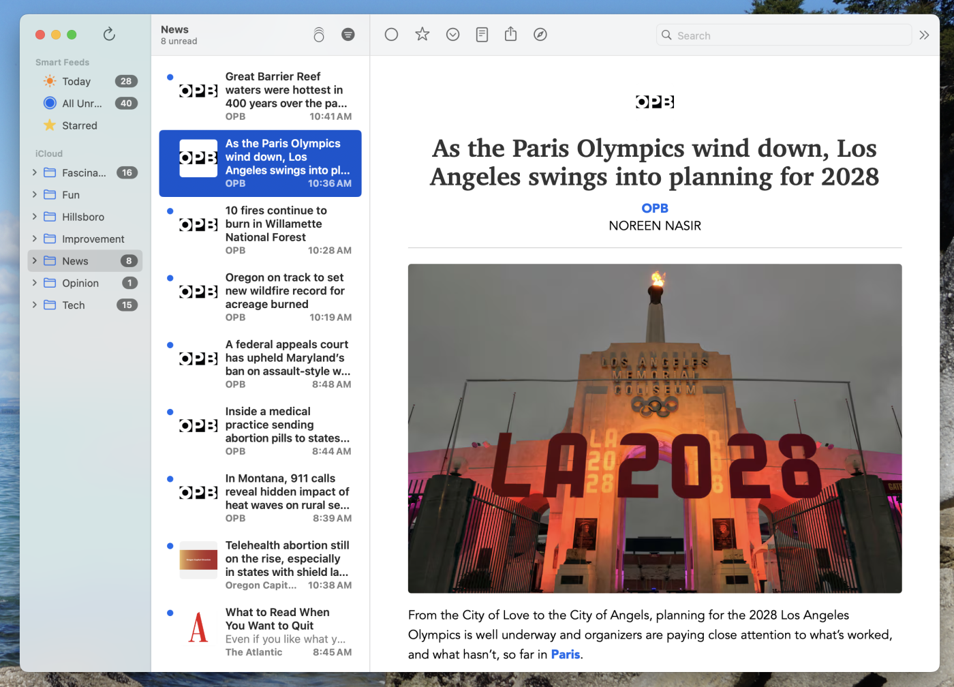Click the OPB icon beside the 10 fires article

(x=198, y=225)
